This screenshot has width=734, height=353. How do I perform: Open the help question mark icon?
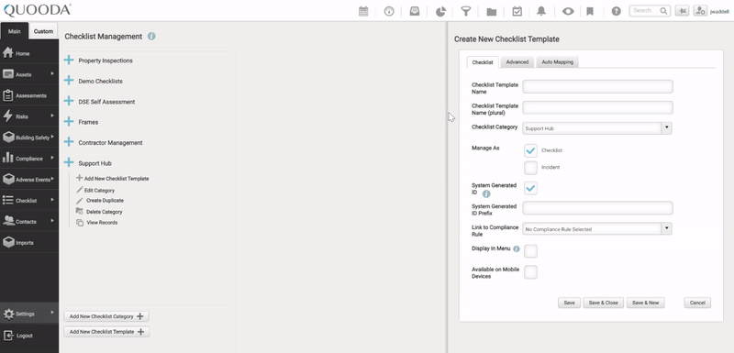coord(616,11)
